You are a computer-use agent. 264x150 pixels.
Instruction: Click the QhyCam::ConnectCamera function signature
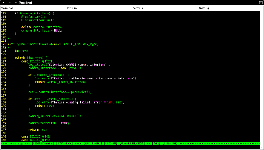click(x=53, y=44)
